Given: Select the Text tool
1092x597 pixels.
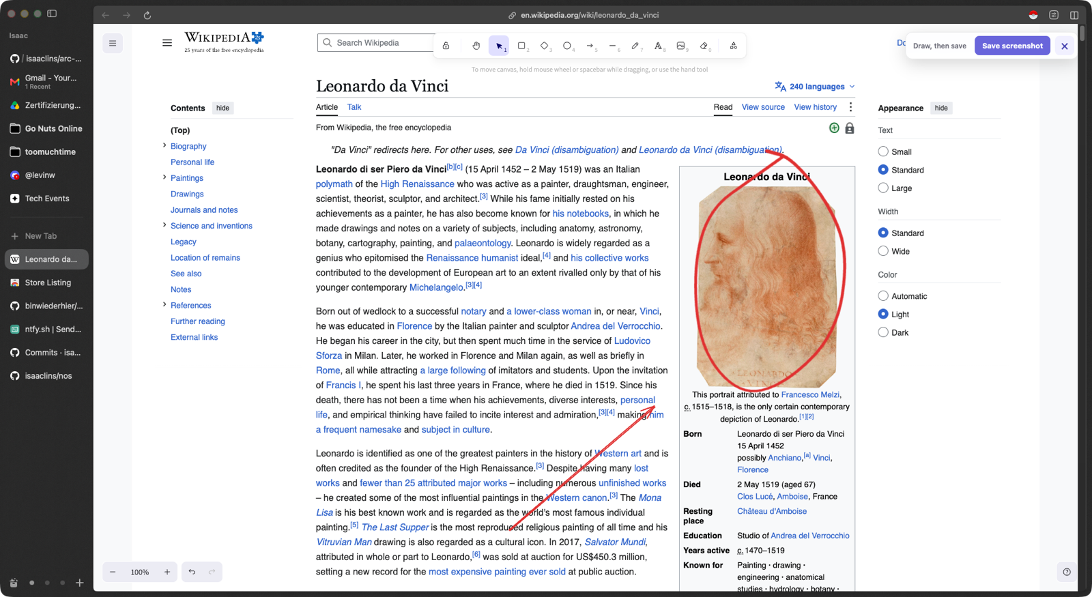Looking at the screenshot, I should pyautogui.click(x=658, y=46).
